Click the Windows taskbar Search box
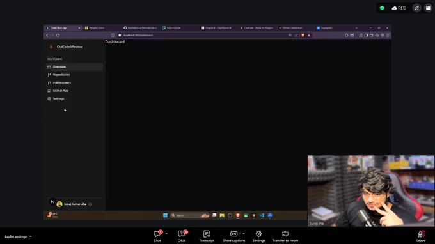 coord(189,215)
